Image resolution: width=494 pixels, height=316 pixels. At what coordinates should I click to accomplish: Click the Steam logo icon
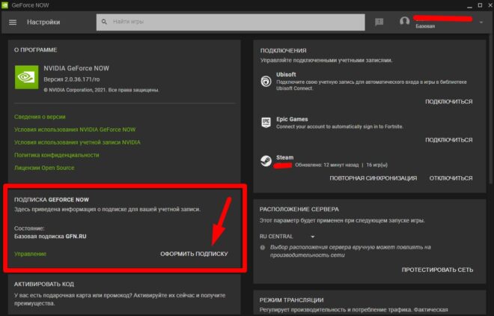266,161
